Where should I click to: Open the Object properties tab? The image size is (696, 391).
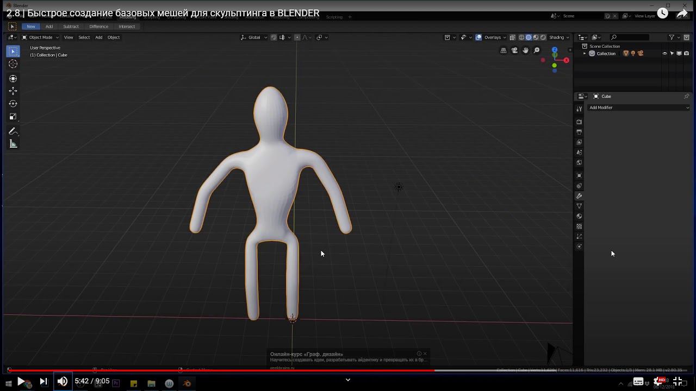(x=579, y=175)
